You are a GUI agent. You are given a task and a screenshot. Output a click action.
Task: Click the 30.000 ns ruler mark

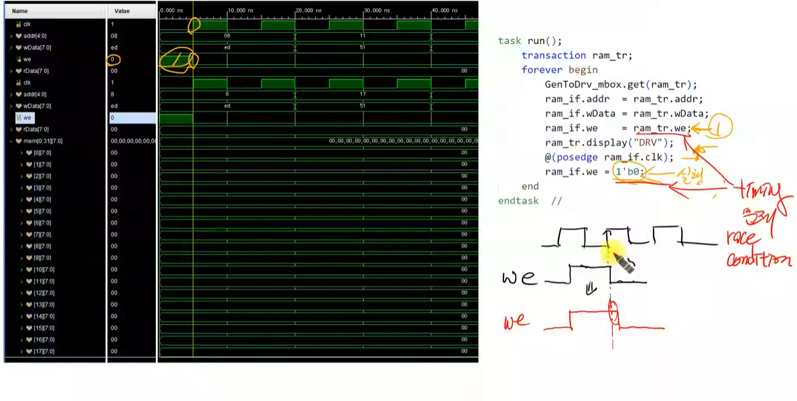coord(377,11)
